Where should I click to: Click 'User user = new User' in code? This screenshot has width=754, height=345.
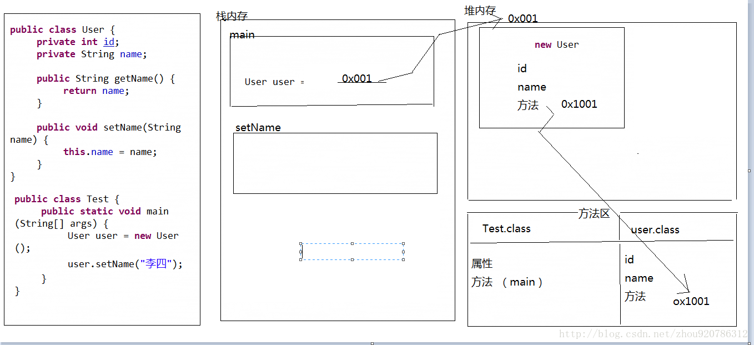[x=123, y=236]
